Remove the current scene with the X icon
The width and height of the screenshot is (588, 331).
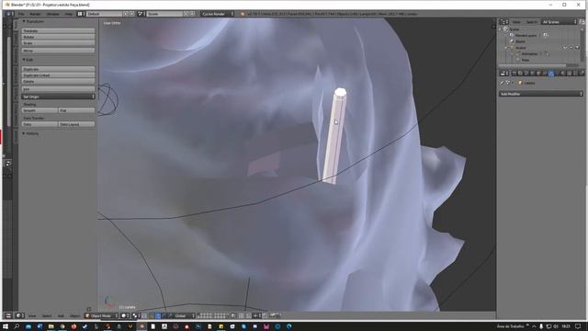[x=192, y=14]
